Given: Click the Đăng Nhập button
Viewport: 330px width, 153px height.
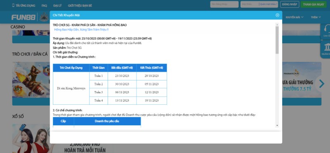Looking at the screenshot, I should coord(290,4).
